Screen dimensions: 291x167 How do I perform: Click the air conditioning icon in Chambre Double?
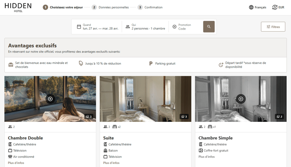coord(10,157)
